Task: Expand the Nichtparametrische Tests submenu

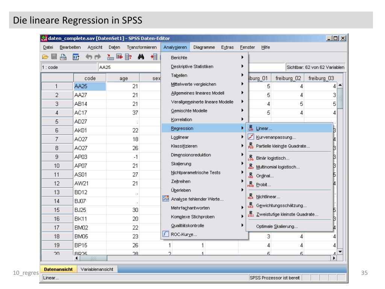Action: [x=204, y=172]
